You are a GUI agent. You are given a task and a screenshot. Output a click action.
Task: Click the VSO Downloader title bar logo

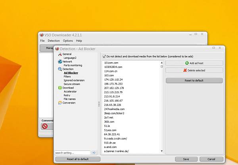point(42,35)
